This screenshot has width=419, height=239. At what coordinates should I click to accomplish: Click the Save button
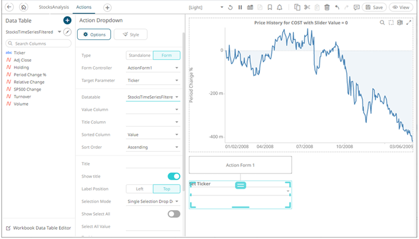pyautogui.click(x=374, y=7)
